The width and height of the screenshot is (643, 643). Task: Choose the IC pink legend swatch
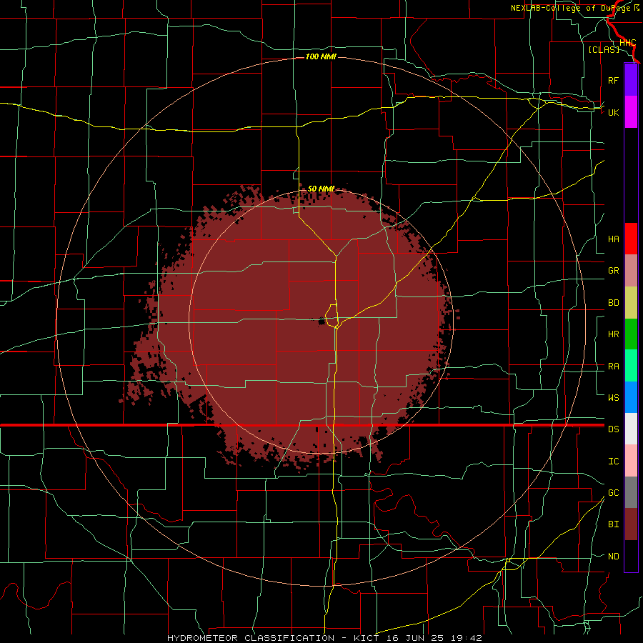point(631,461)
